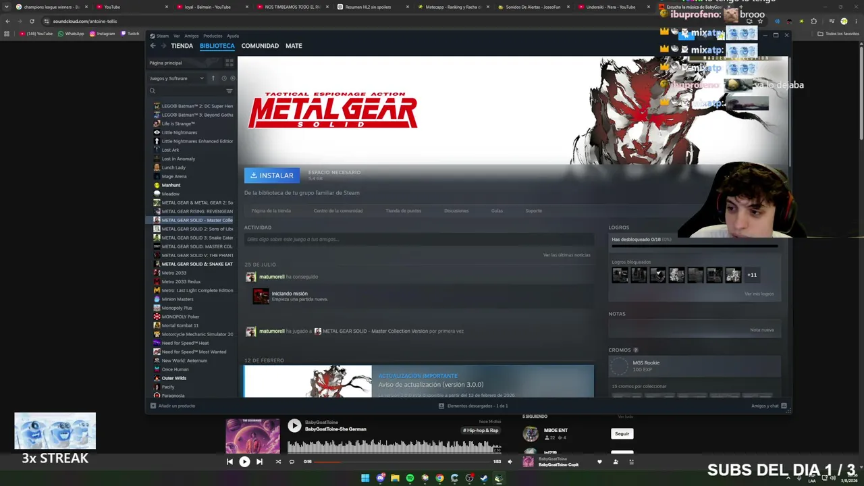864x486 pixels.
Task: Reload the SoundCloud page in browser
Action: (x=32, y=21)
